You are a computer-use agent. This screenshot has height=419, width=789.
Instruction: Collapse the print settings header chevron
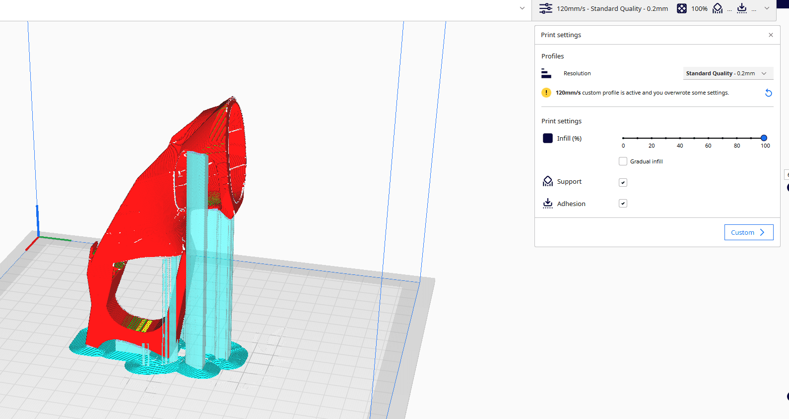(767, 8)
